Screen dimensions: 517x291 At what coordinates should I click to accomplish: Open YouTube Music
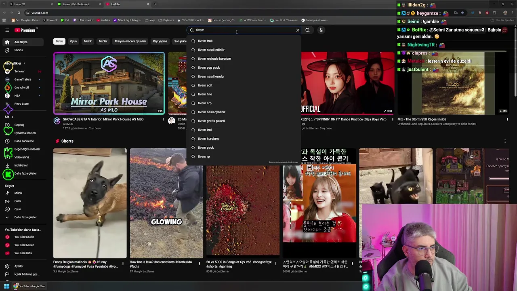click(23, 245)
